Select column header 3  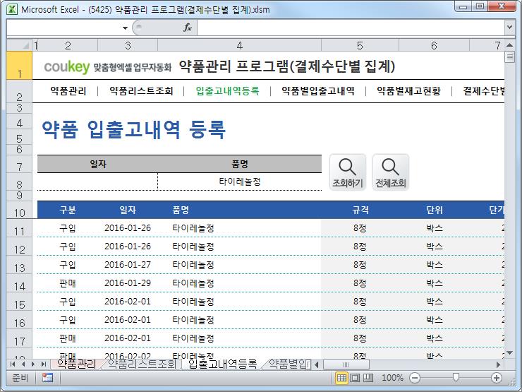128,45
